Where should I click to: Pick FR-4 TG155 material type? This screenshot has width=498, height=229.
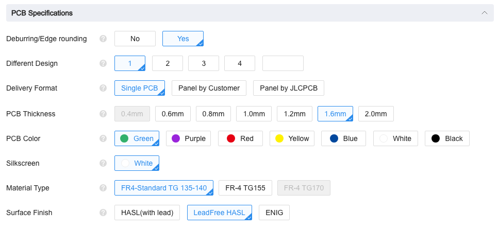(x=245, y=188)
